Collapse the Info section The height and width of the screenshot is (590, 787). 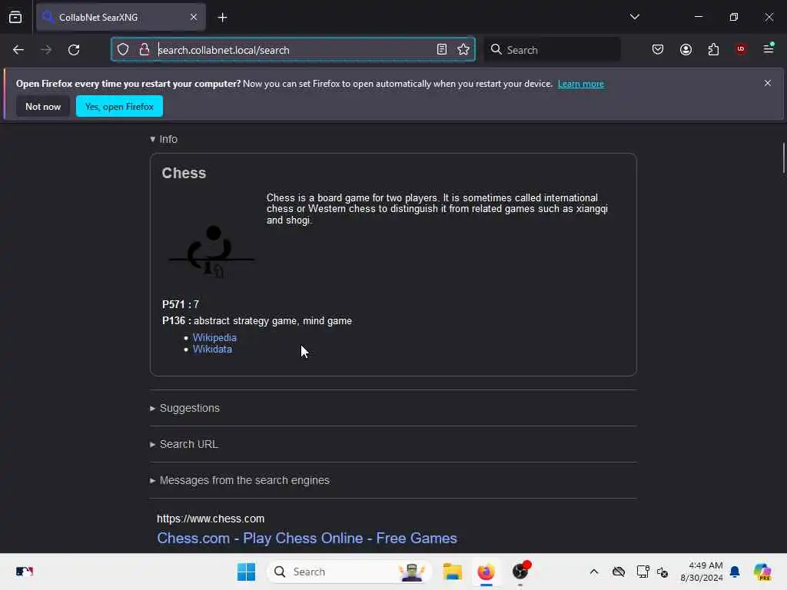pos(164,139)
